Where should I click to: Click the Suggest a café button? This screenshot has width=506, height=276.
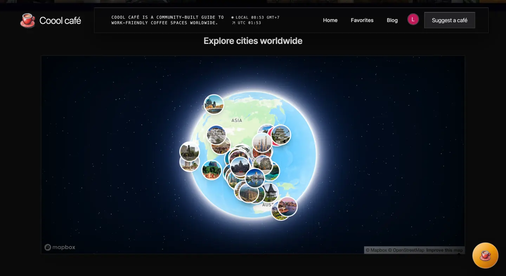(449, 20)
